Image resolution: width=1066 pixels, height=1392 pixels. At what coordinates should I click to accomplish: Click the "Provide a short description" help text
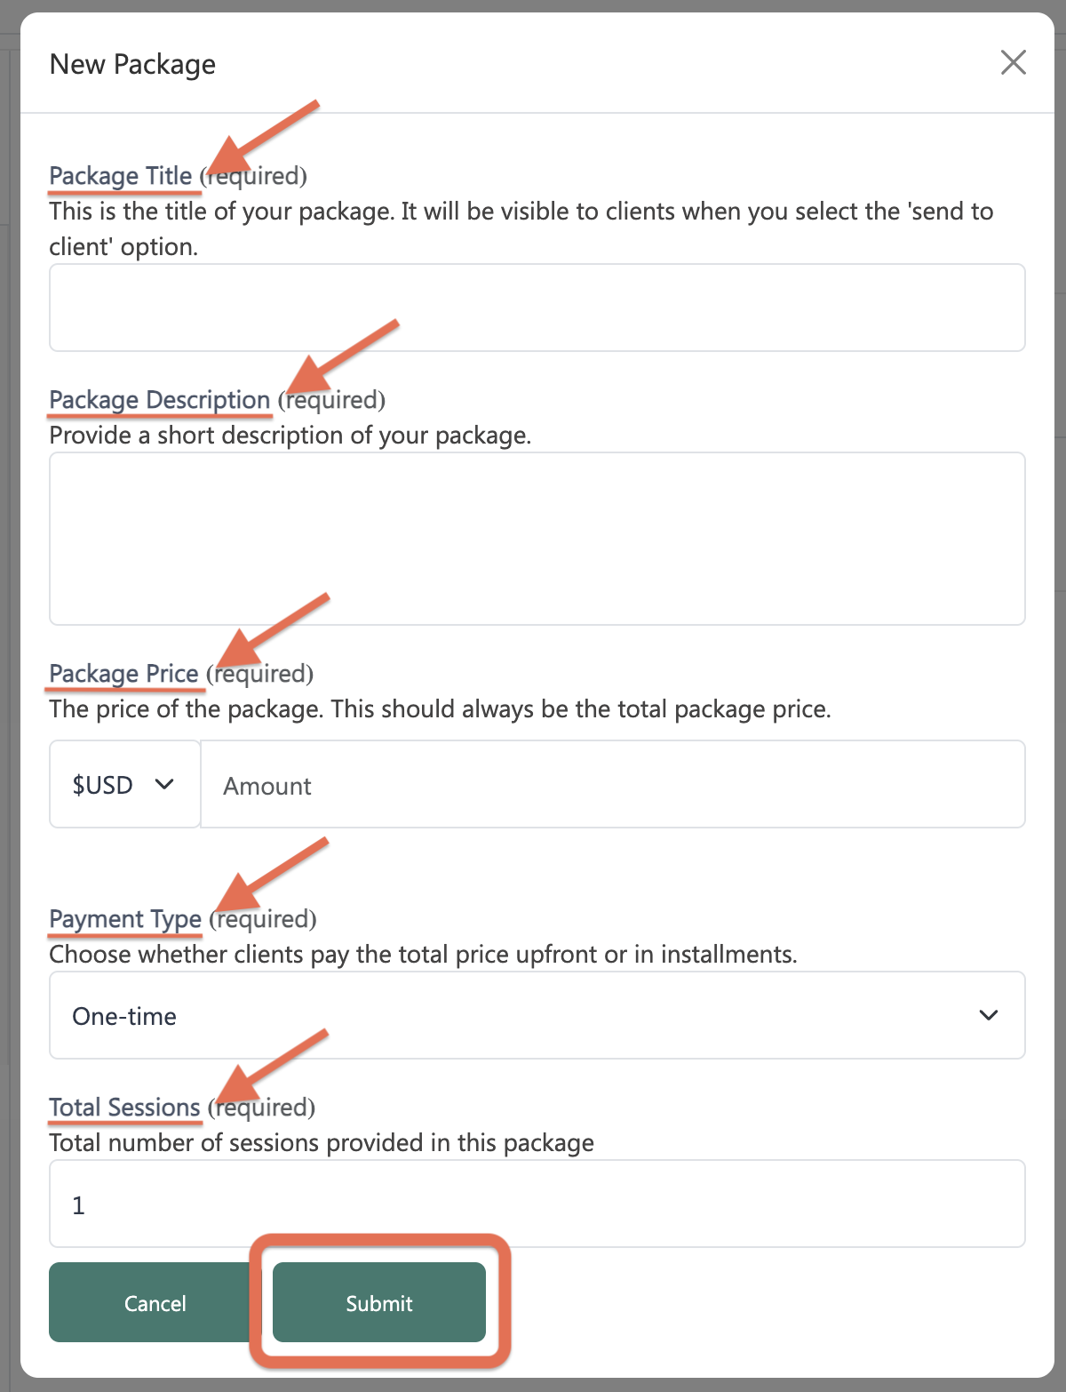click(290, 436)
